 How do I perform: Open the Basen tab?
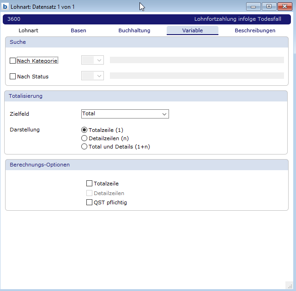(x=79, y=30)
